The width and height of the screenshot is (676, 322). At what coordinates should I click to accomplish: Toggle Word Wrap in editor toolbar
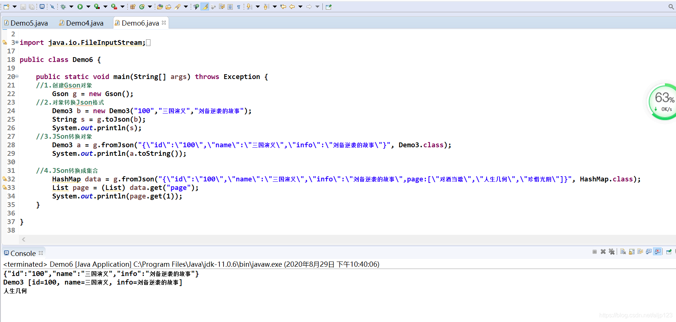click(x=222, y=7)
